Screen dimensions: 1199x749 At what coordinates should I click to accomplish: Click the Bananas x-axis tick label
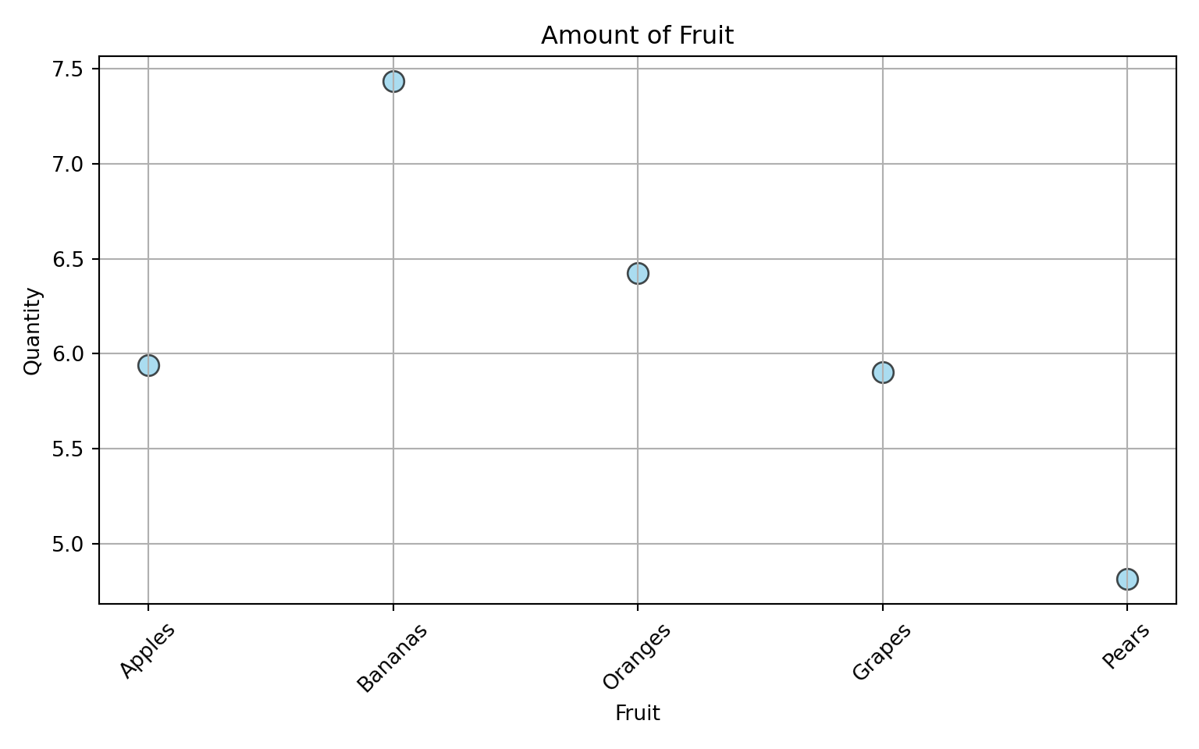pos(393,658)
